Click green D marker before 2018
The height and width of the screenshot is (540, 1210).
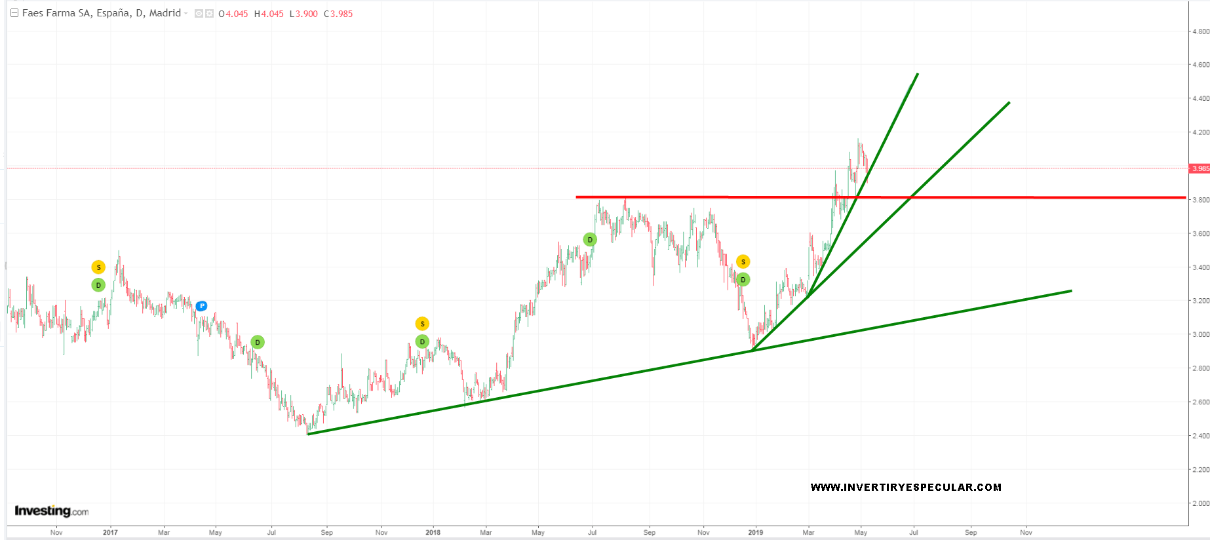(x=422, y=341)
